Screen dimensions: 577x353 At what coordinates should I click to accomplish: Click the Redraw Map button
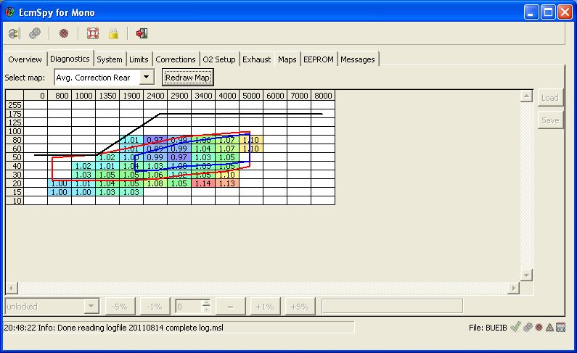(x=187, y=77)
